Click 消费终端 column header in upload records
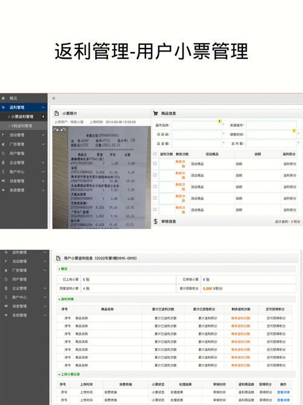 (x=125, y=384)
